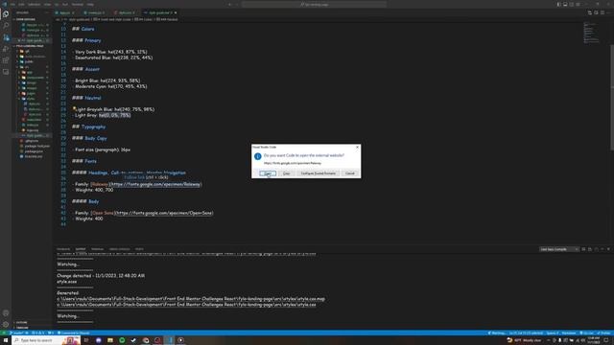
Task: Expand the public folder in explorer
Action: click(x=29, y=61)
